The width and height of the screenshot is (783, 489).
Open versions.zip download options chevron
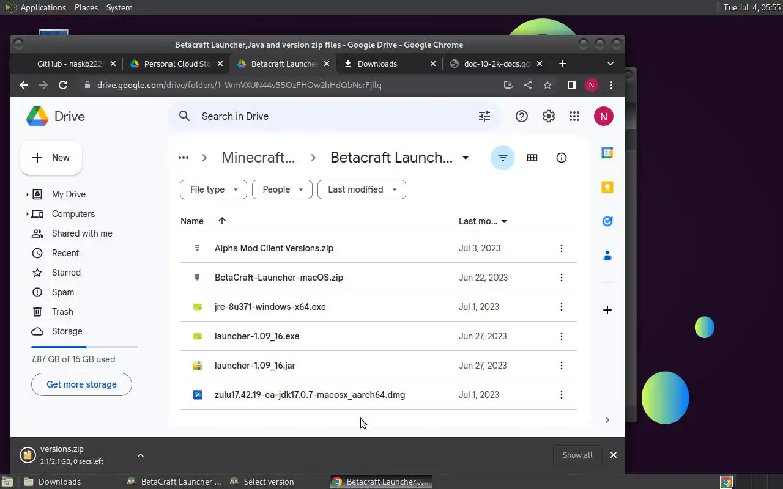(x=141, y=455)
